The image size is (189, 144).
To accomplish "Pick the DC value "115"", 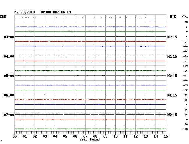I will pos(186,129).
